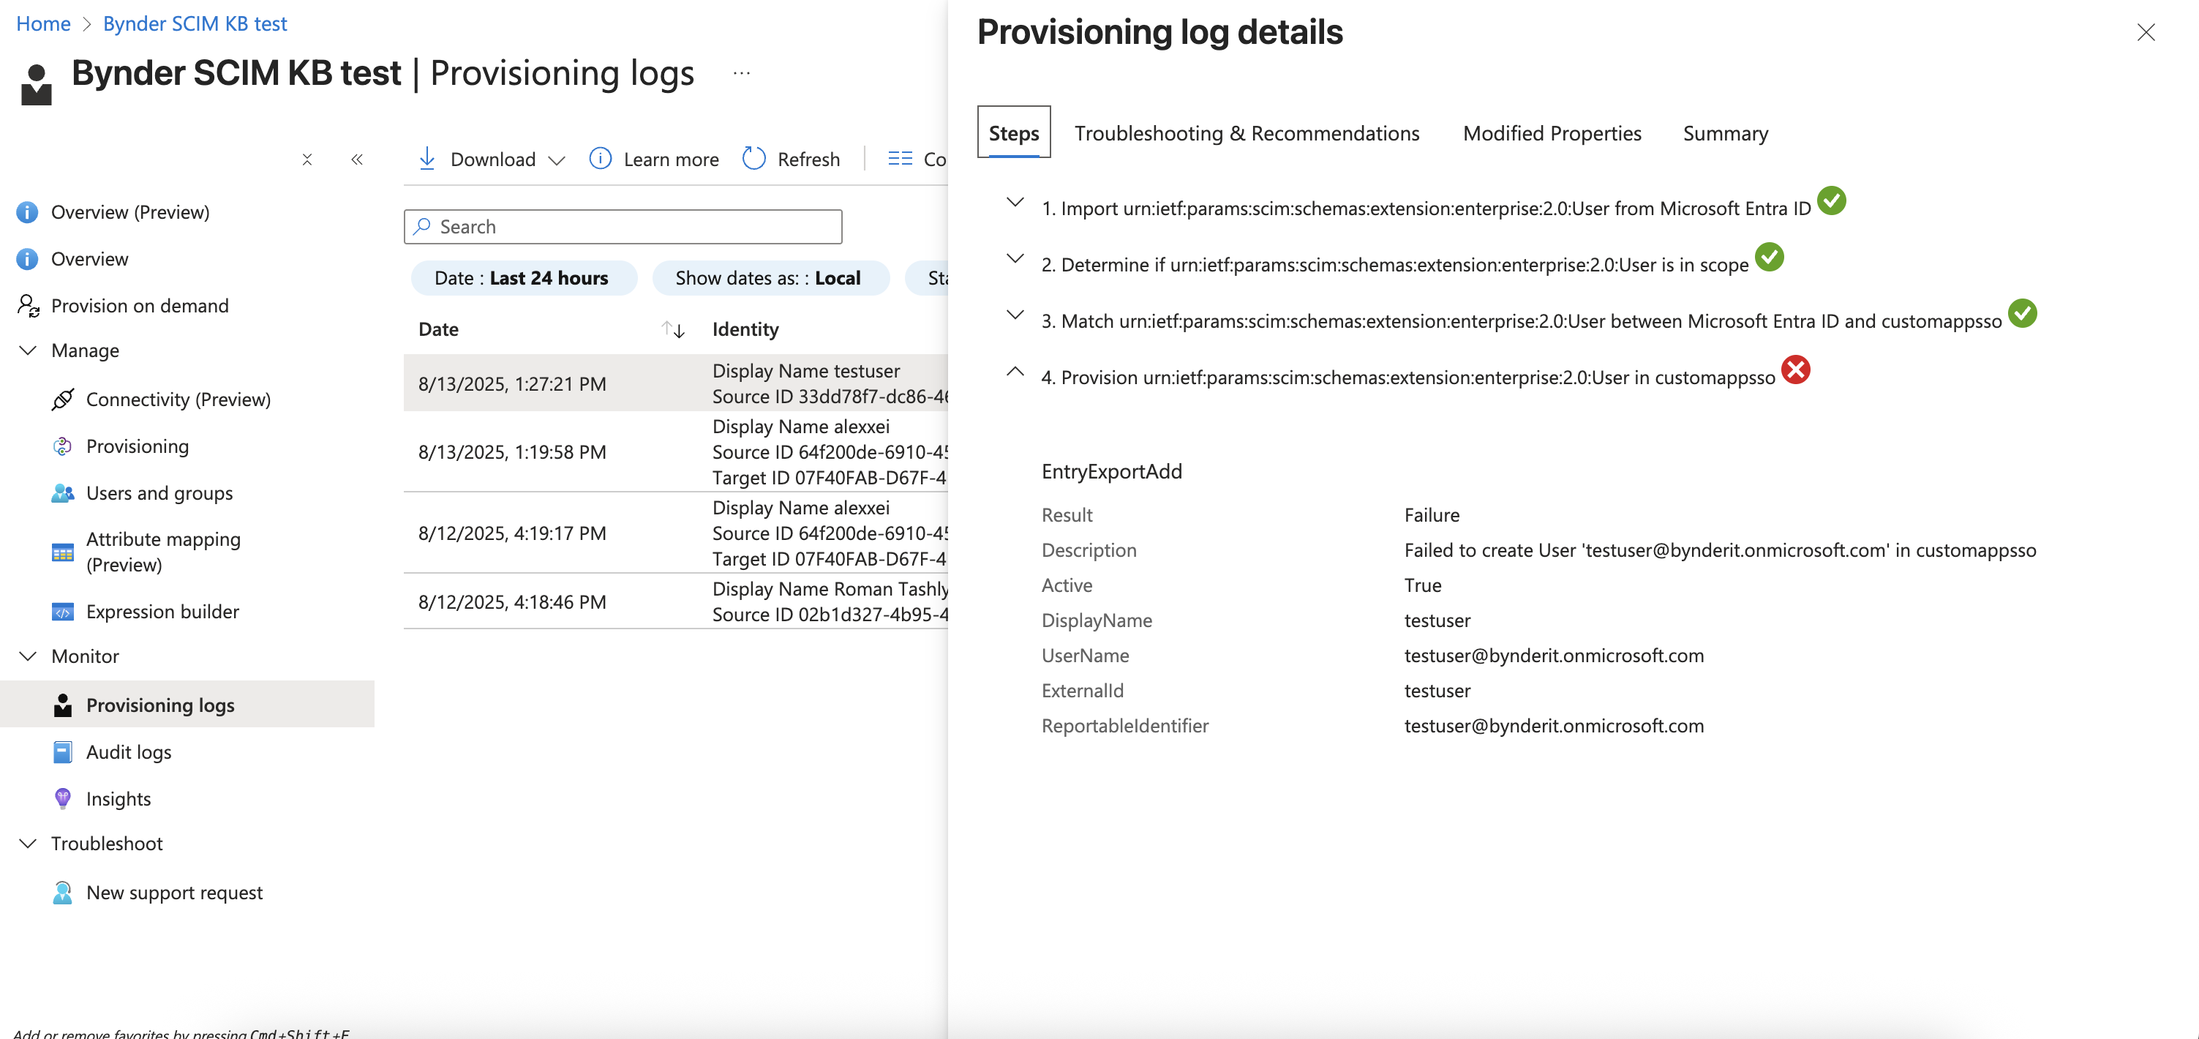The image size is (2199, 1039).
Task: Click the more options ellipsis by page title
Action: click(x=741, y=73)
